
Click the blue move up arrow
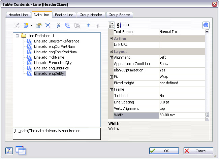(88, 25)
